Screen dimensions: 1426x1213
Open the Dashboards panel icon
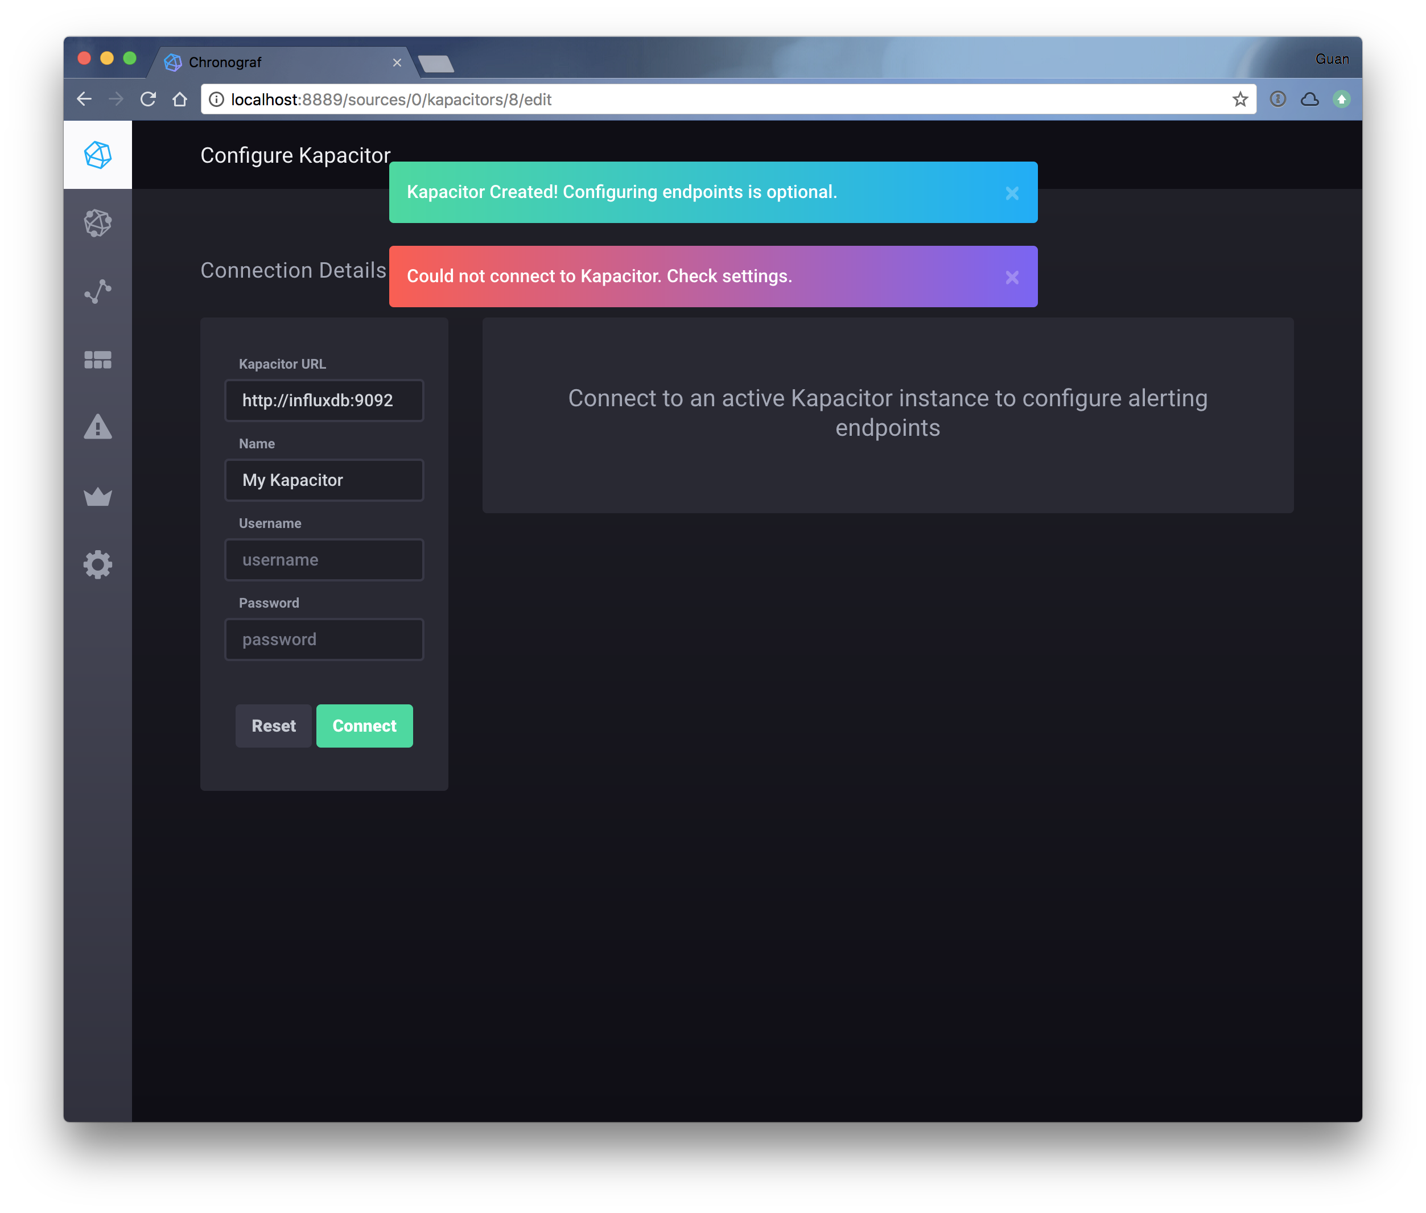tap(97, 360)
